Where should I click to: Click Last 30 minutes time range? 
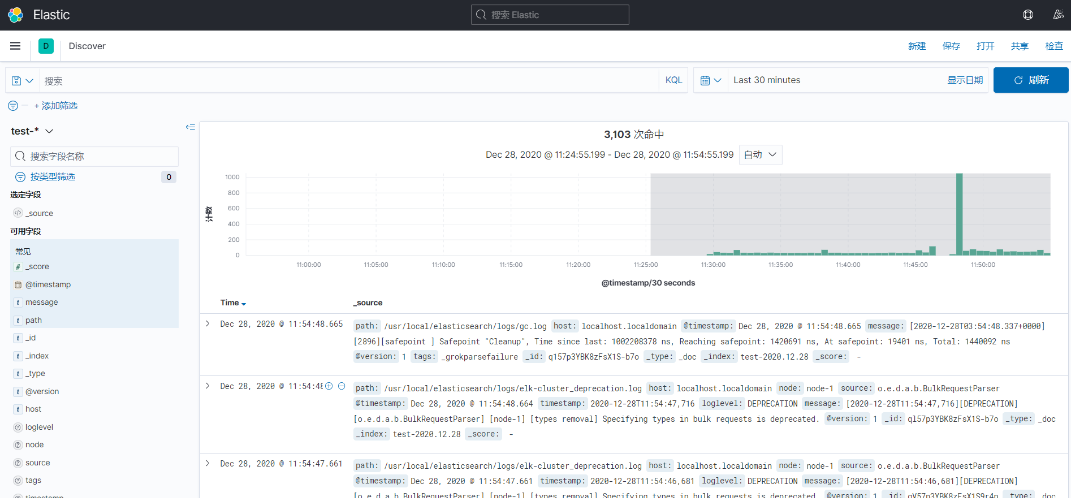[767, 80]
